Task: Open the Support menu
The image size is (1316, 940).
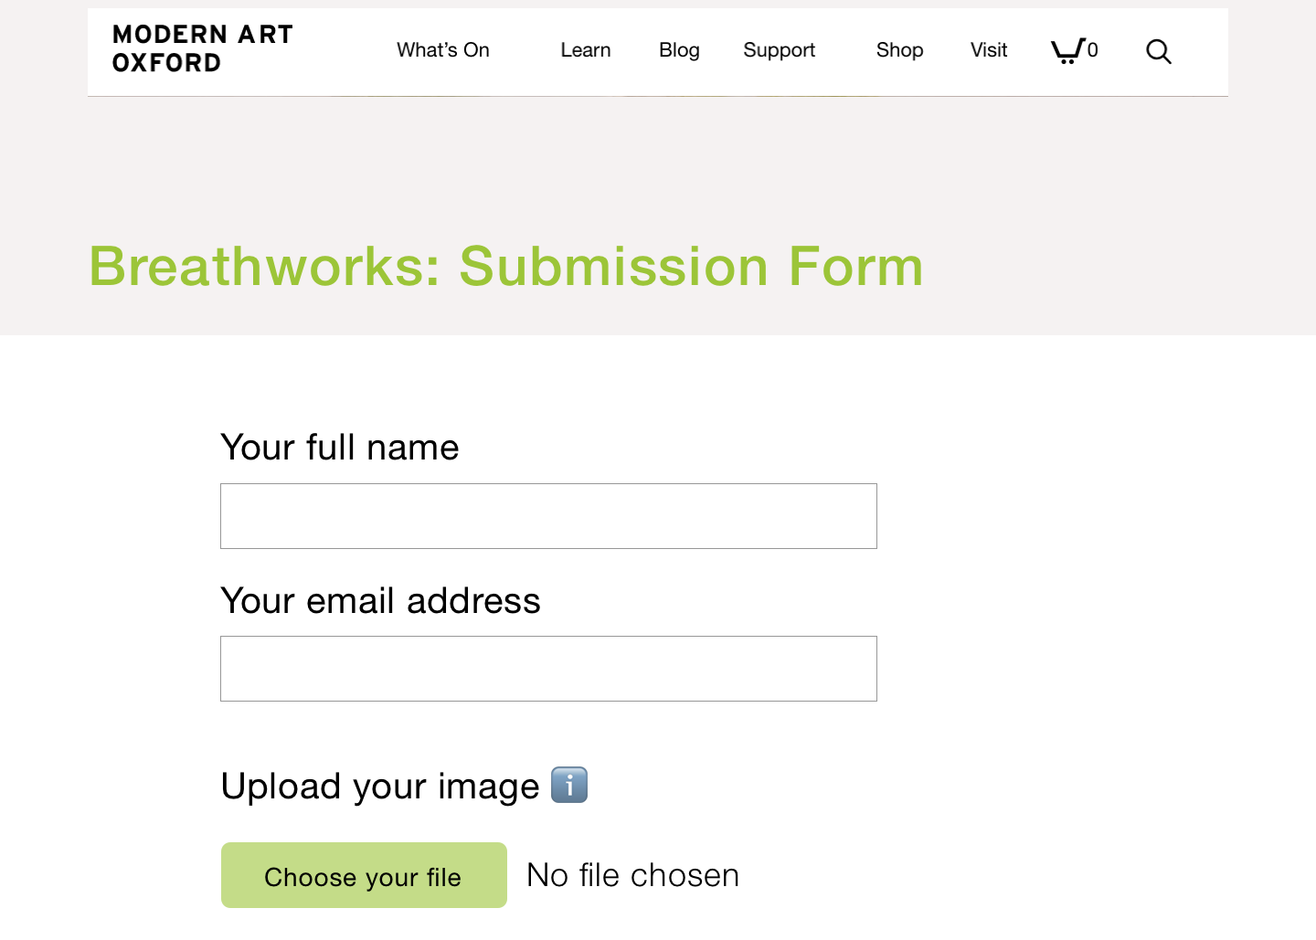Action: [x=780, y=50]
